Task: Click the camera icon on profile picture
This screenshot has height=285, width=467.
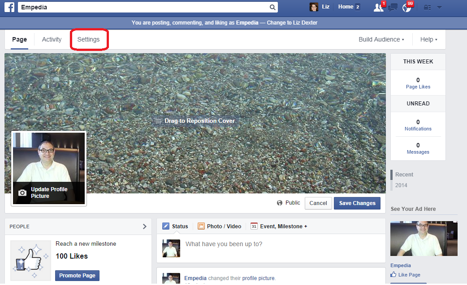Action: (x=22, y=193)
